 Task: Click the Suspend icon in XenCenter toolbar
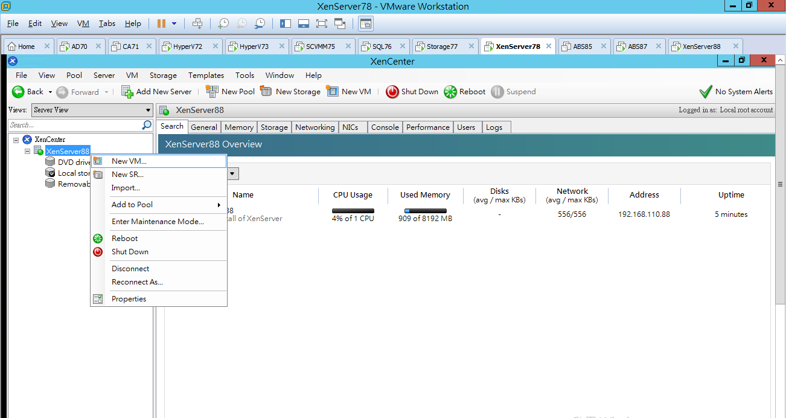[x=497, y=91]
